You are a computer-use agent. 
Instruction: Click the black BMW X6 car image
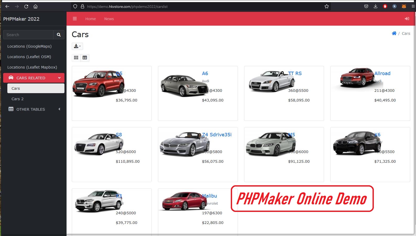coord(357,143)
